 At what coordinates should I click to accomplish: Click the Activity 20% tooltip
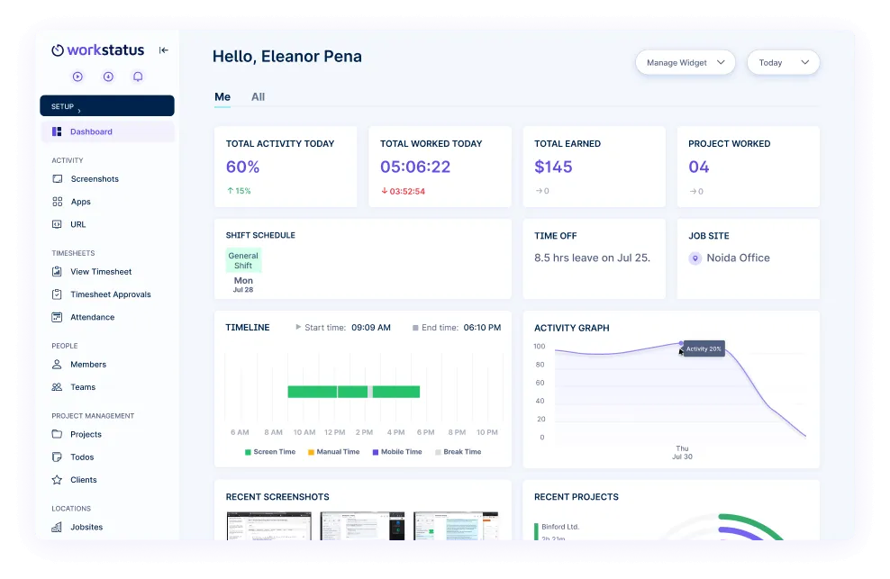[x=704, y=348]
